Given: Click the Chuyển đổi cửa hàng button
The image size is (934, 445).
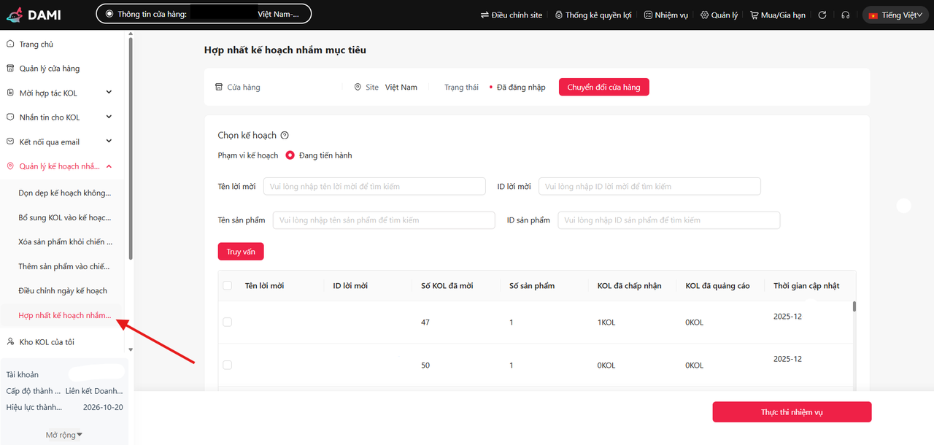Looking at the screenshot, I should [603, 87].
